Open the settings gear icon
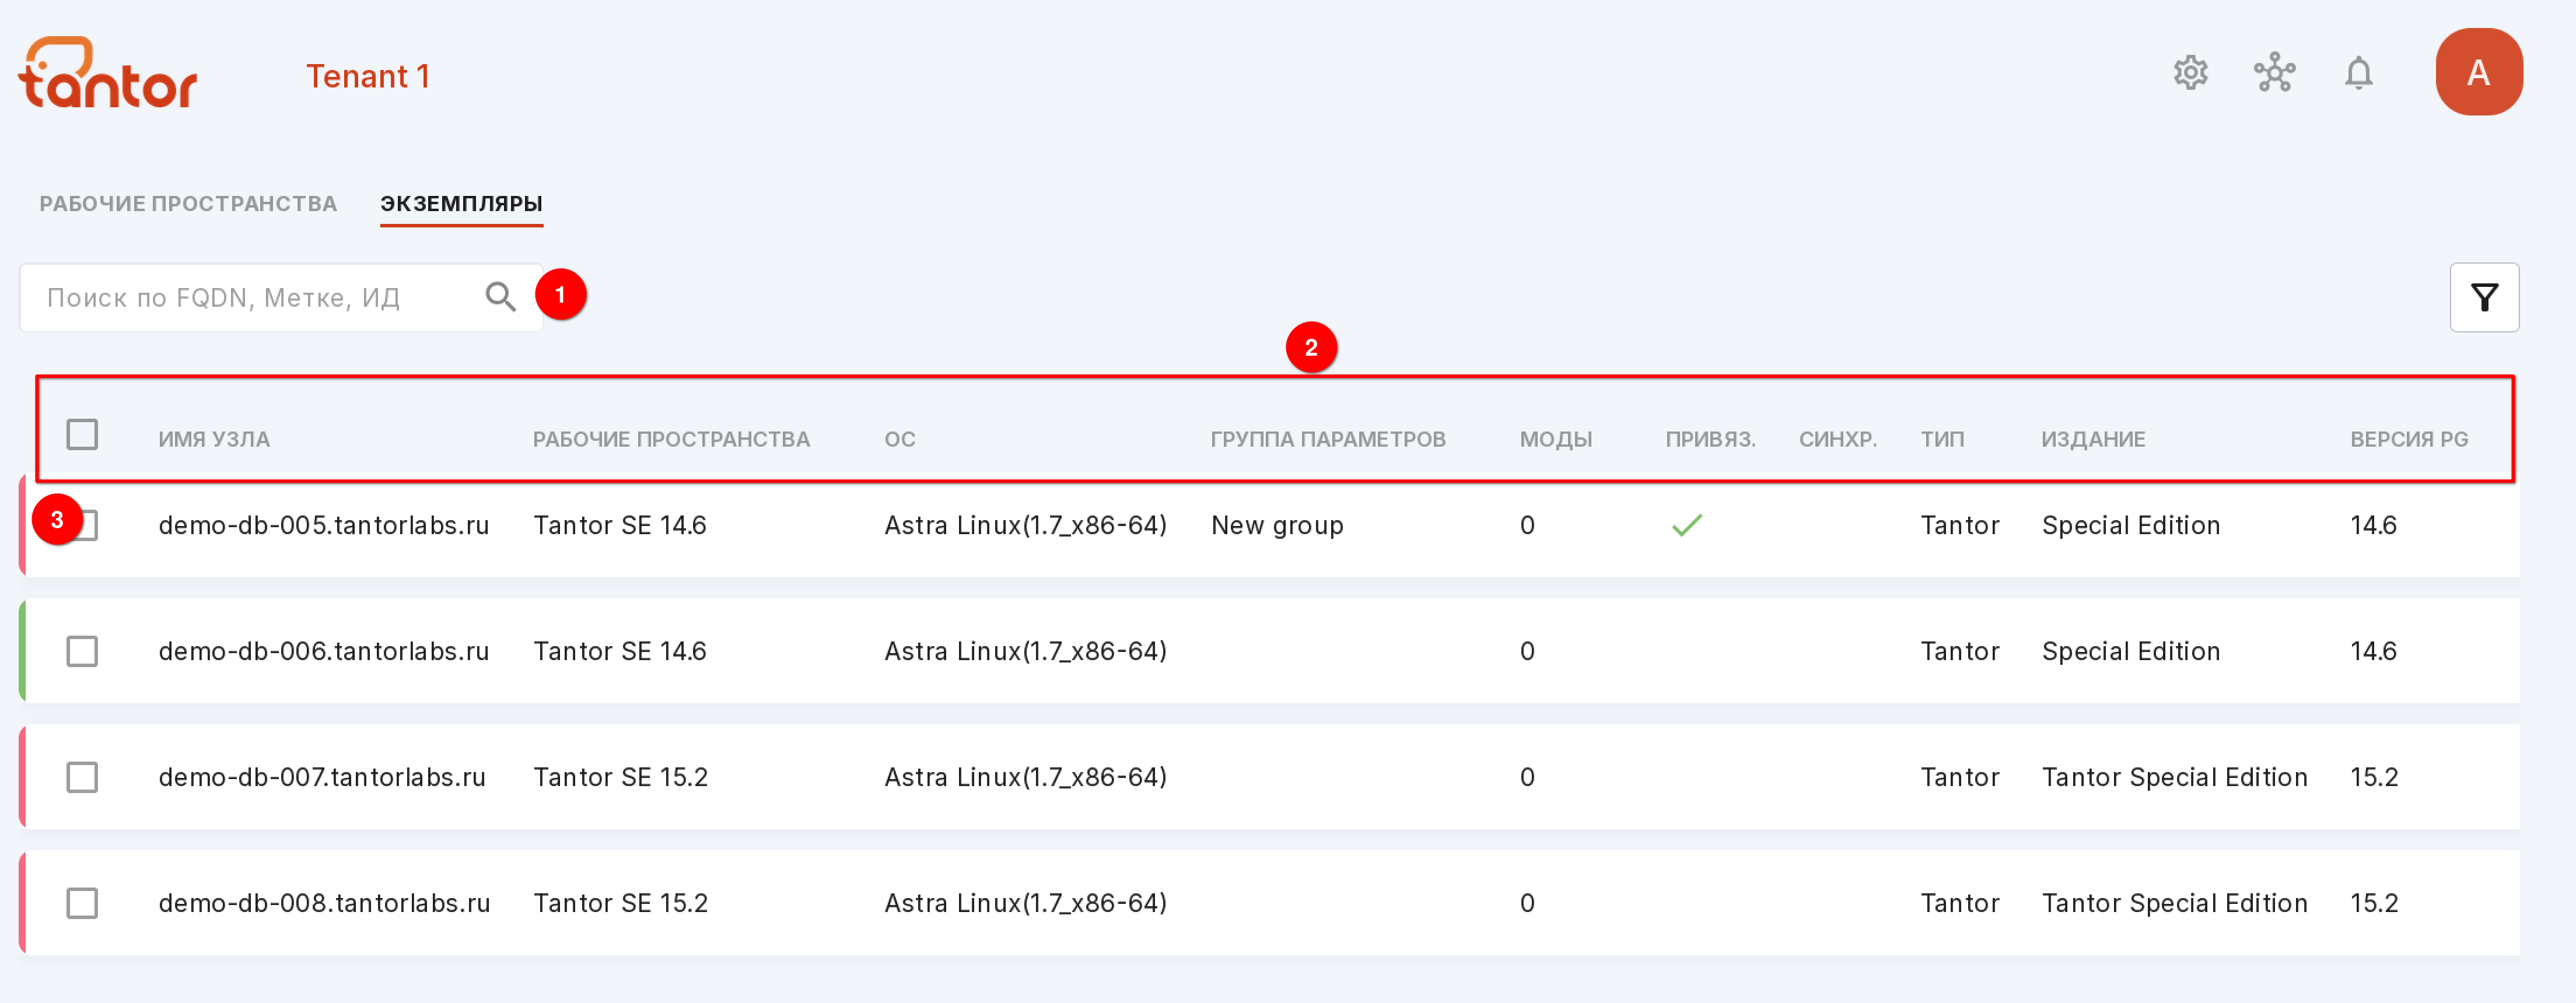 (2190, 73)
